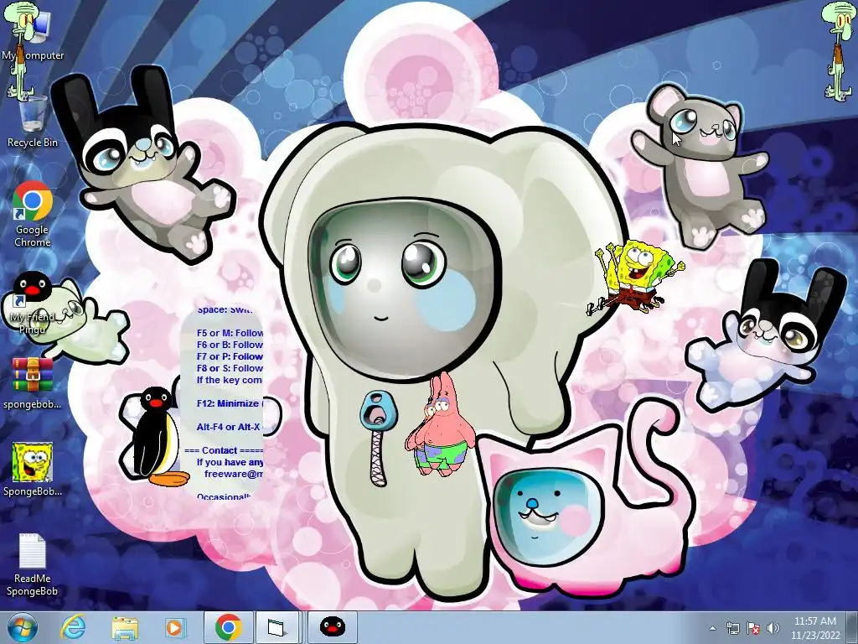This screenshot has height=644, width=858.
Task: Open the ReadMe SpongeBob text file
Action: point(33,564)
